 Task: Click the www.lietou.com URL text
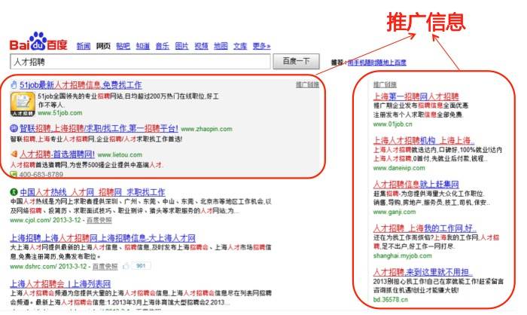point(120,154)
